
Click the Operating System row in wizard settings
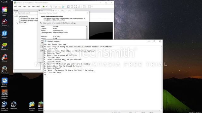63,33
